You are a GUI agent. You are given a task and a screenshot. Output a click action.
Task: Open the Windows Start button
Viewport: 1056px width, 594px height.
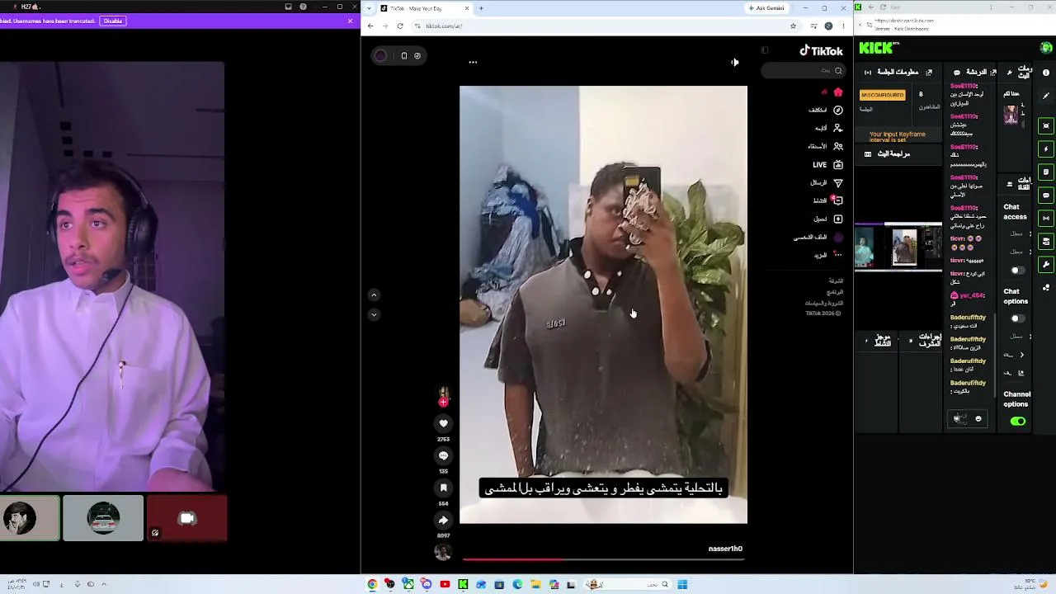682,585
